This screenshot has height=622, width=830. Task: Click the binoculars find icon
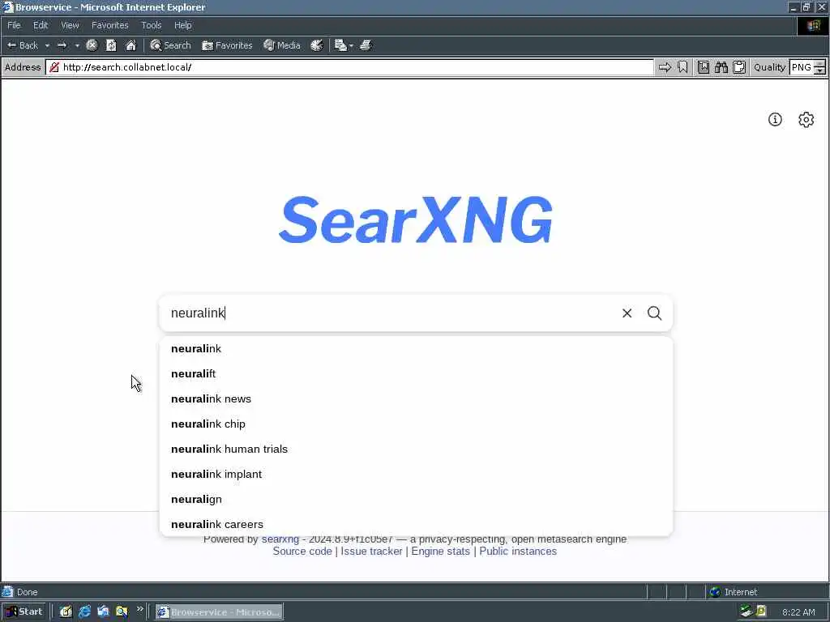click(721, 67)
